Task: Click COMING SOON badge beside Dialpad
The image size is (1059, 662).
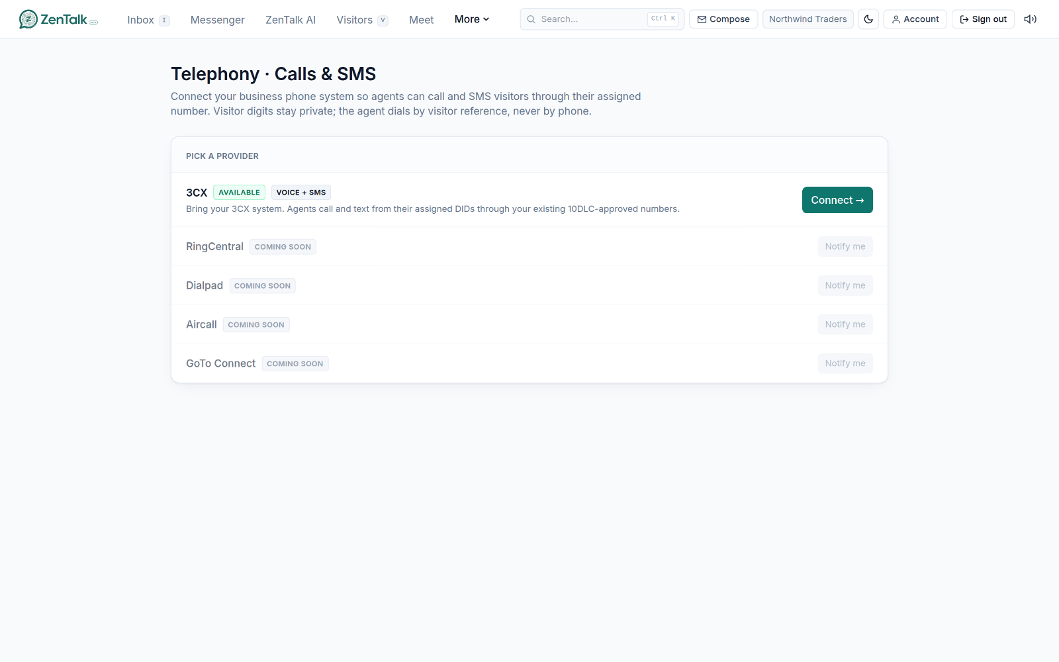Action: coord(262,286)
